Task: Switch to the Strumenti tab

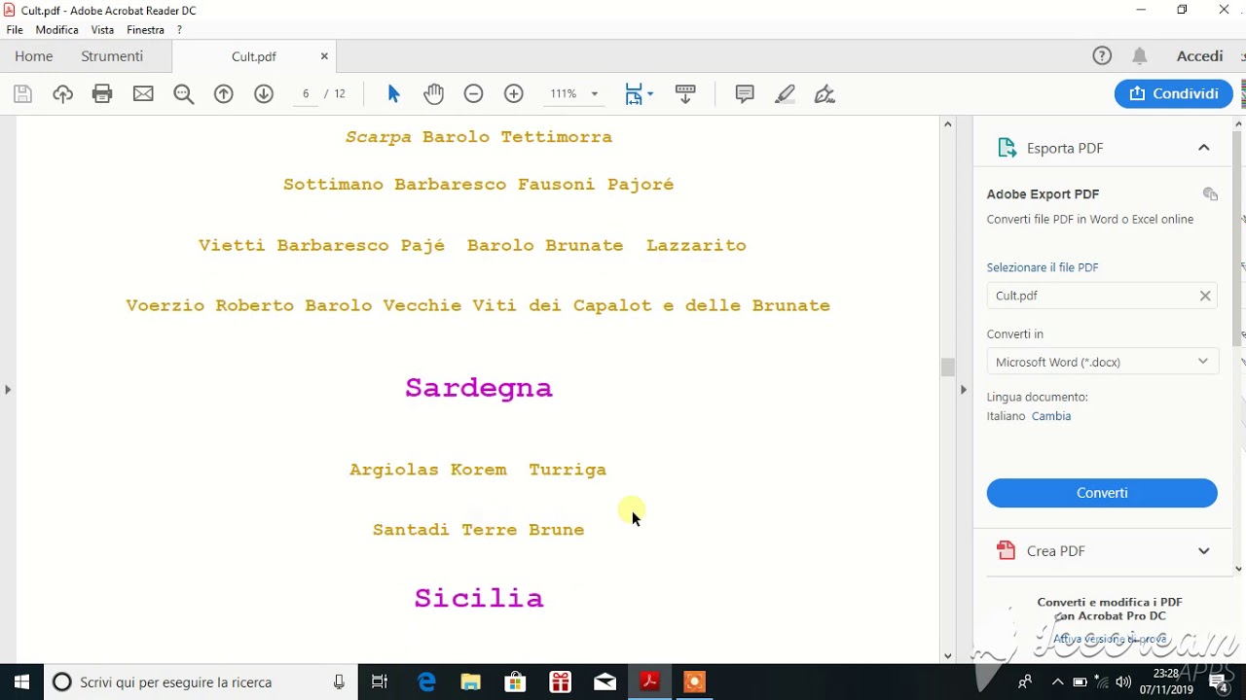Action: click(x=112, y=56)
